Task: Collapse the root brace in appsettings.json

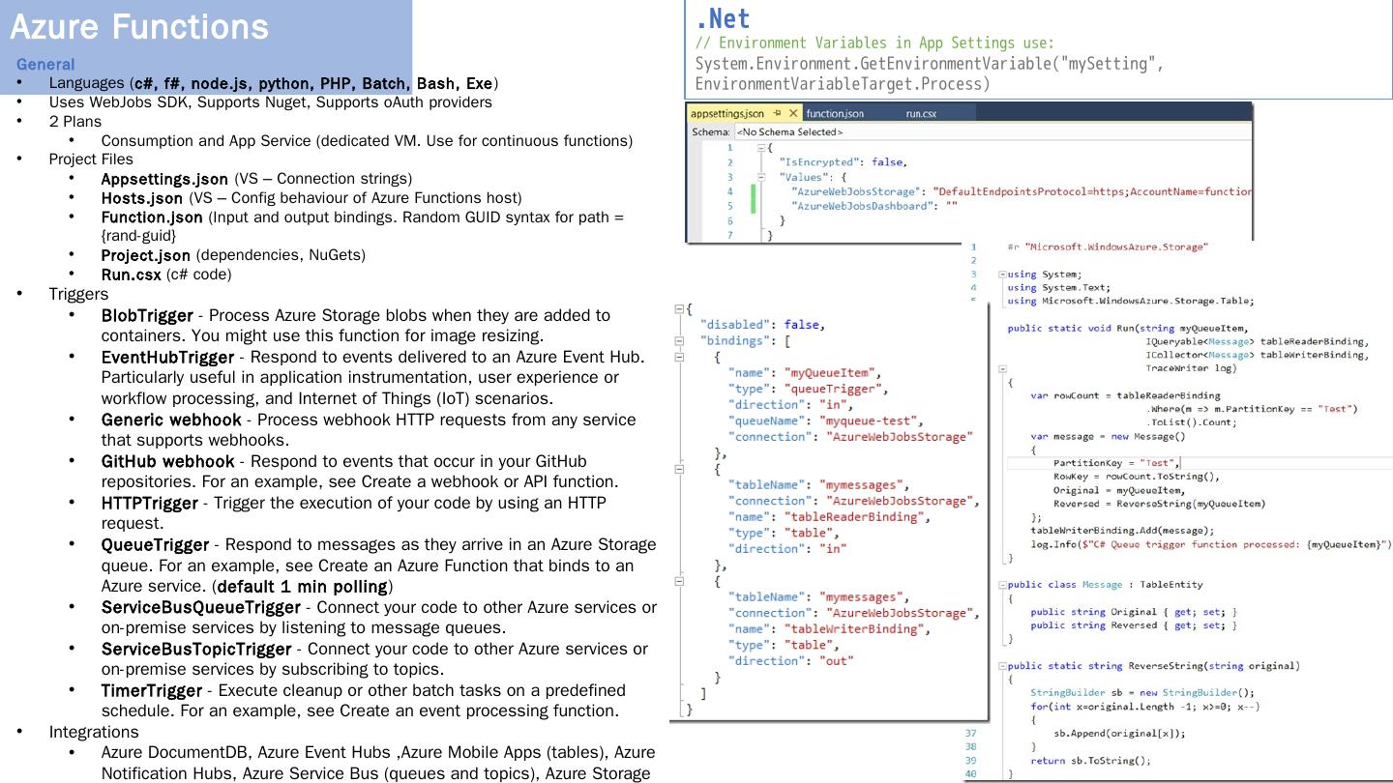Action: [x=761, y=147]
